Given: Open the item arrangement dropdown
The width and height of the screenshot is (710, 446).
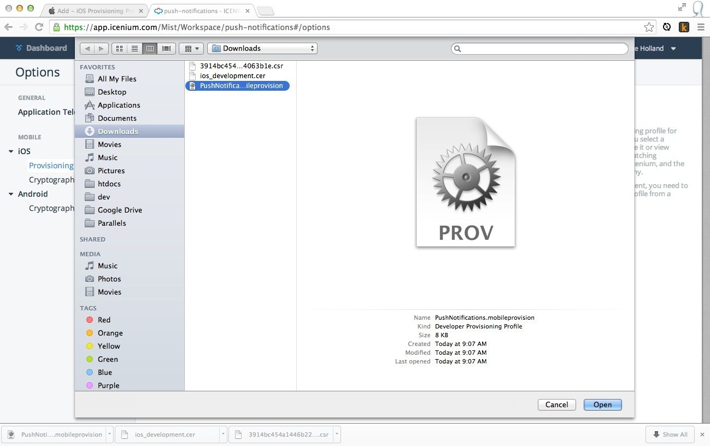Looking at the screenshot, I should pyautogui.click(x=191, y=49).
